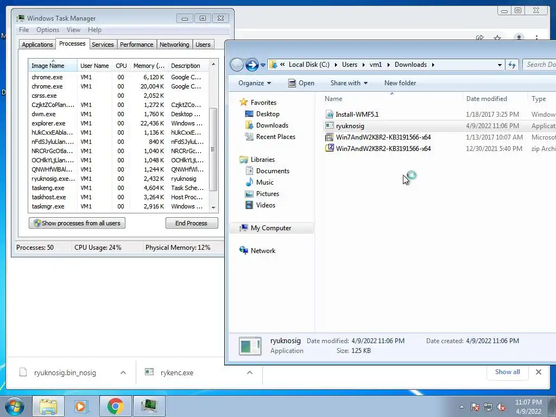Image resolution: width=556 pixels, height=417 pixels.
Task: Expand arrow after Downloads breadcrumb
Action: (x=433, y=65)
